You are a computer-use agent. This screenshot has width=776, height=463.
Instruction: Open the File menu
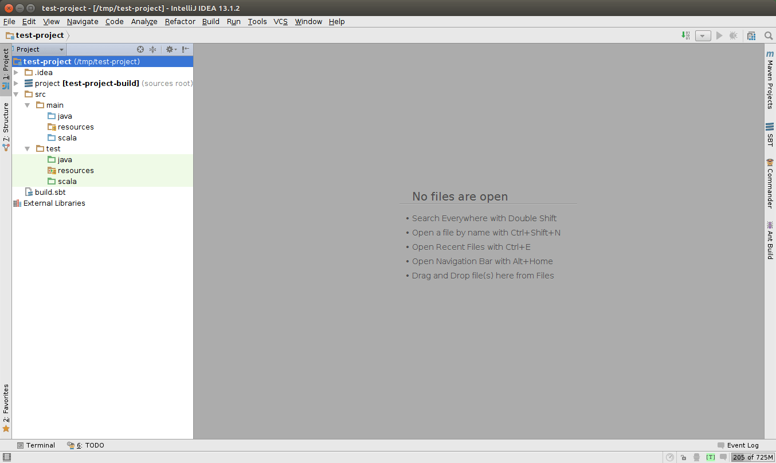pos(9,21)
